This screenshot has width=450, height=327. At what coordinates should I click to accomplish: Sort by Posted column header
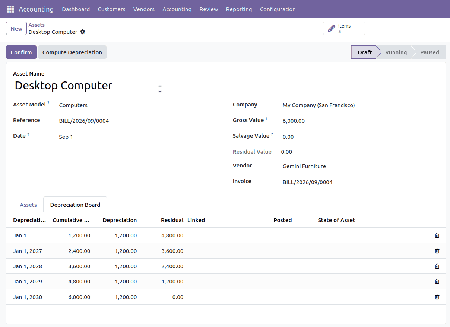(x=282, y=220)
